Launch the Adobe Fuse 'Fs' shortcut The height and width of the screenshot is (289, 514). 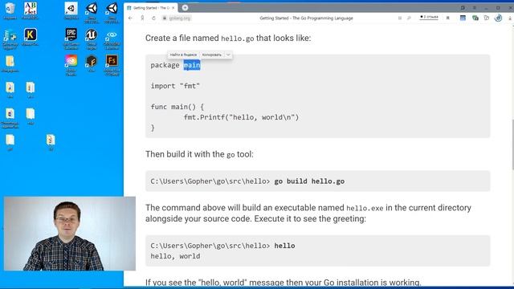coord(112,65)
